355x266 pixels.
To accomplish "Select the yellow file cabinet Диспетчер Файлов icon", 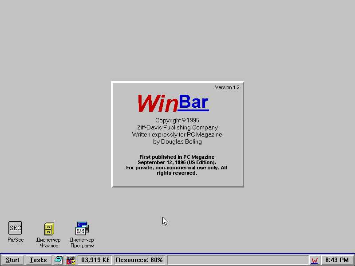I will point(49,229).
